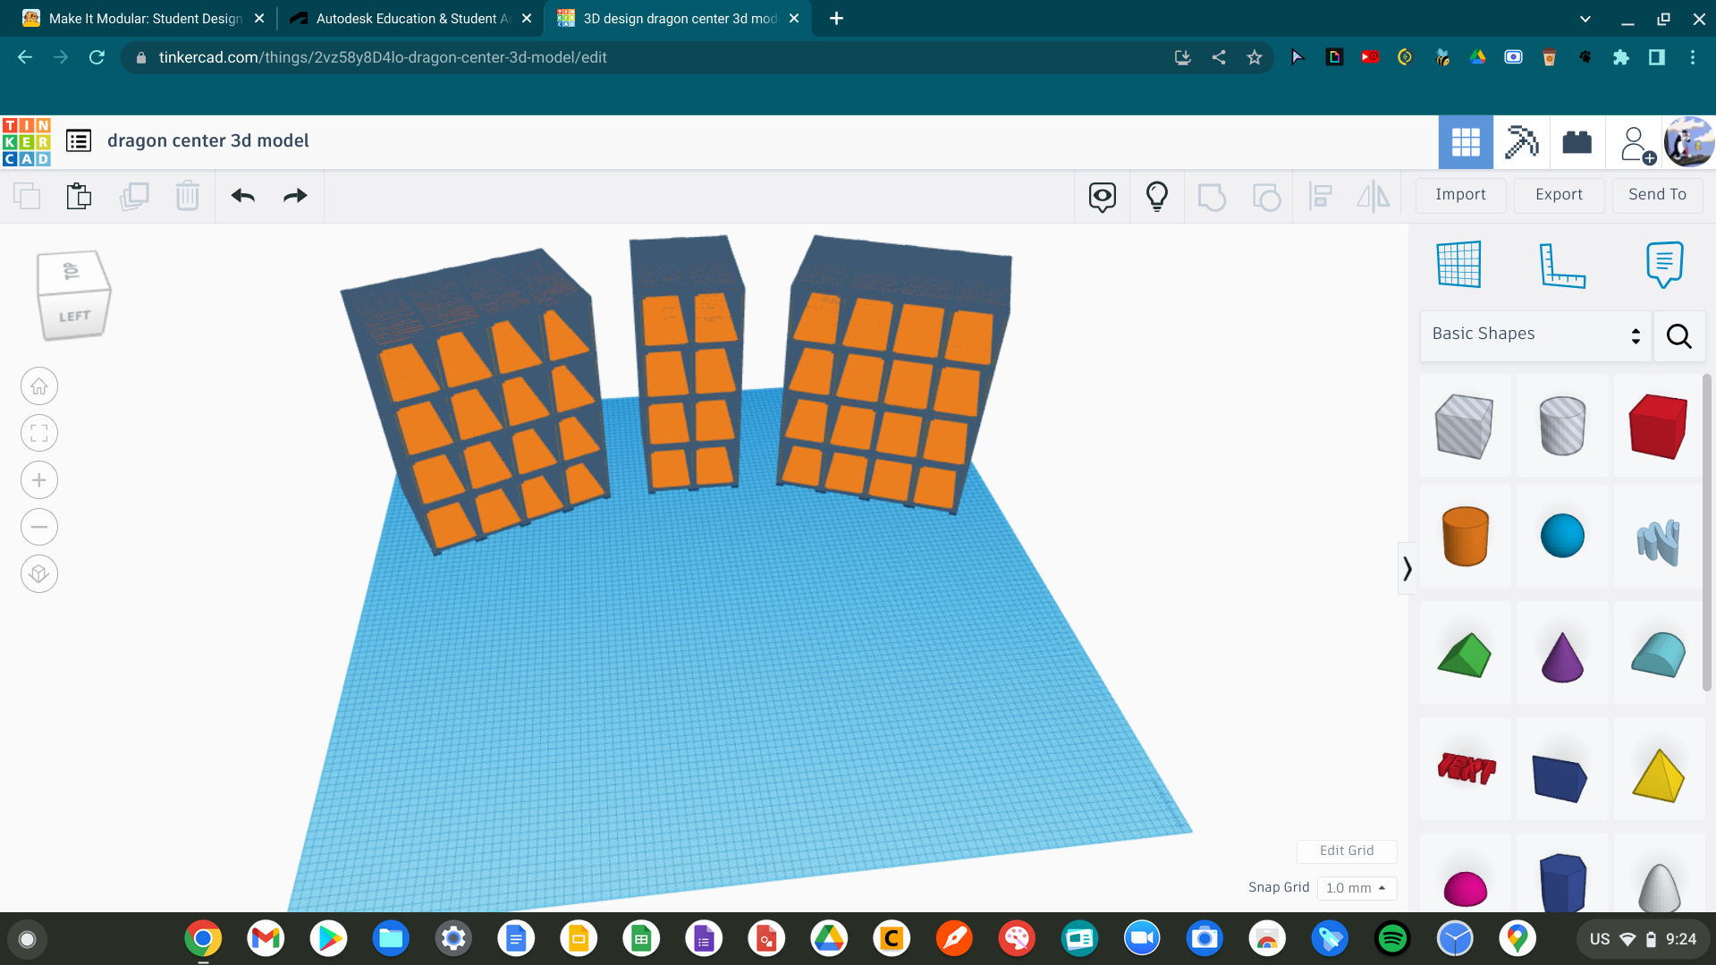This screenshot has width=1716, height=965.
Task: Group the selected shapes
Action: 1212,197
